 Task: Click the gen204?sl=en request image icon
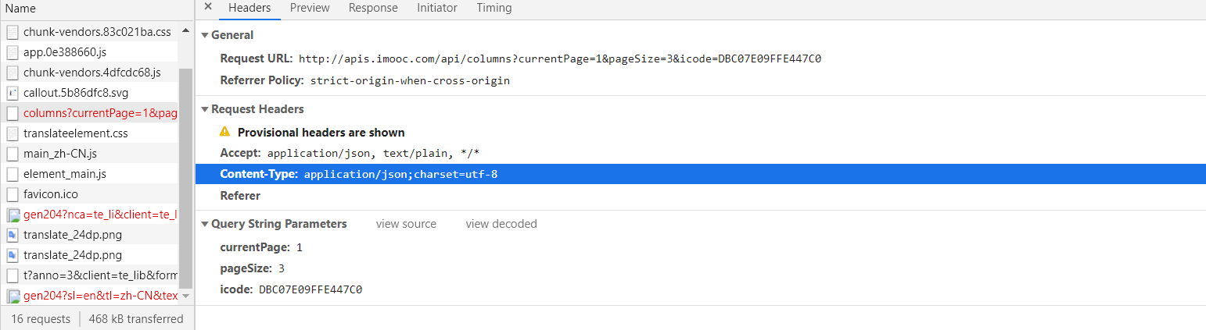tap(13, 296)
